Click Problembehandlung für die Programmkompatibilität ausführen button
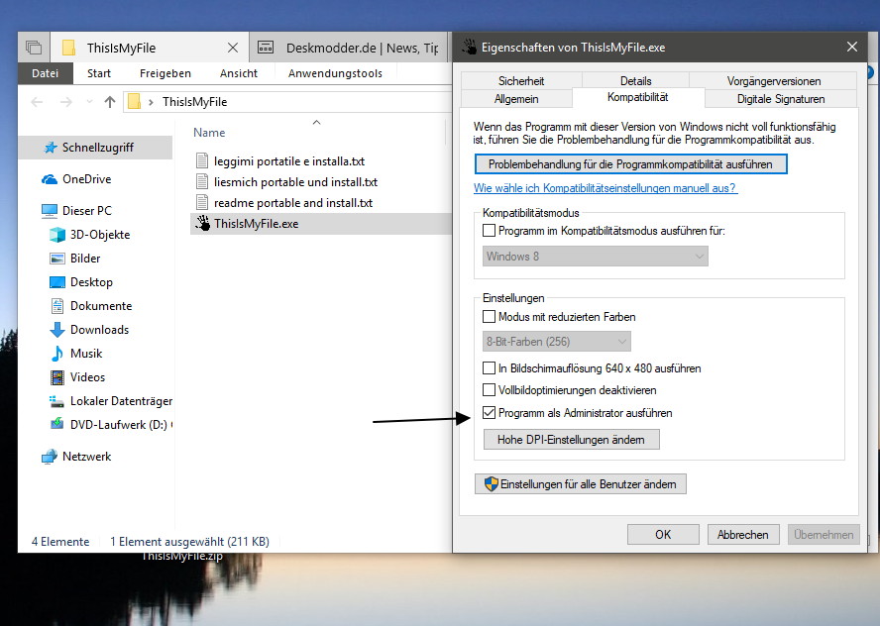The height and width of the screenshot is (626, 880). click(631, 164)
